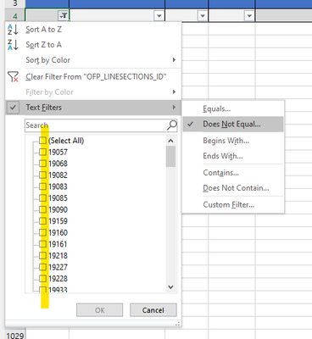This screenshot has height=339, width=312.
Task: Click the Clear Filter funnel icon
Action: pyautogui.click(x=13, y=76)
